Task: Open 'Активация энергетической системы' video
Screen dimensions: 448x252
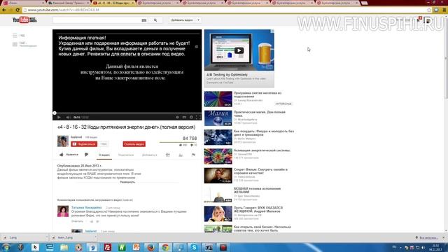Action: 262,150
